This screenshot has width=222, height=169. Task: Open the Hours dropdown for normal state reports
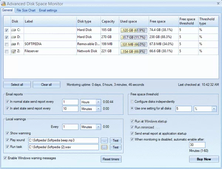[x=98, y=102]
